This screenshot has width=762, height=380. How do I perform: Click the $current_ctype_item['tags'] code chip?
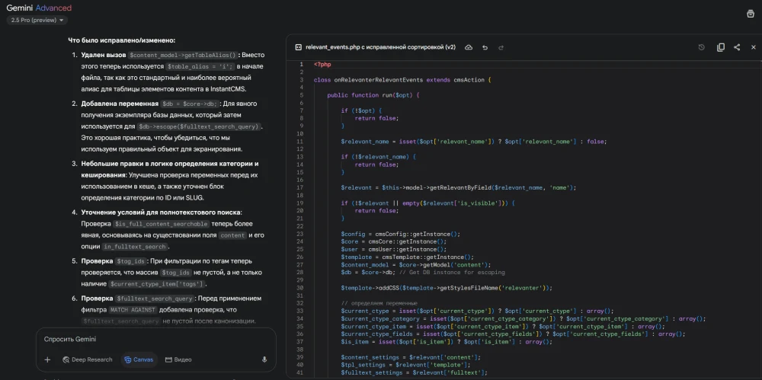[x=157, y=284]
